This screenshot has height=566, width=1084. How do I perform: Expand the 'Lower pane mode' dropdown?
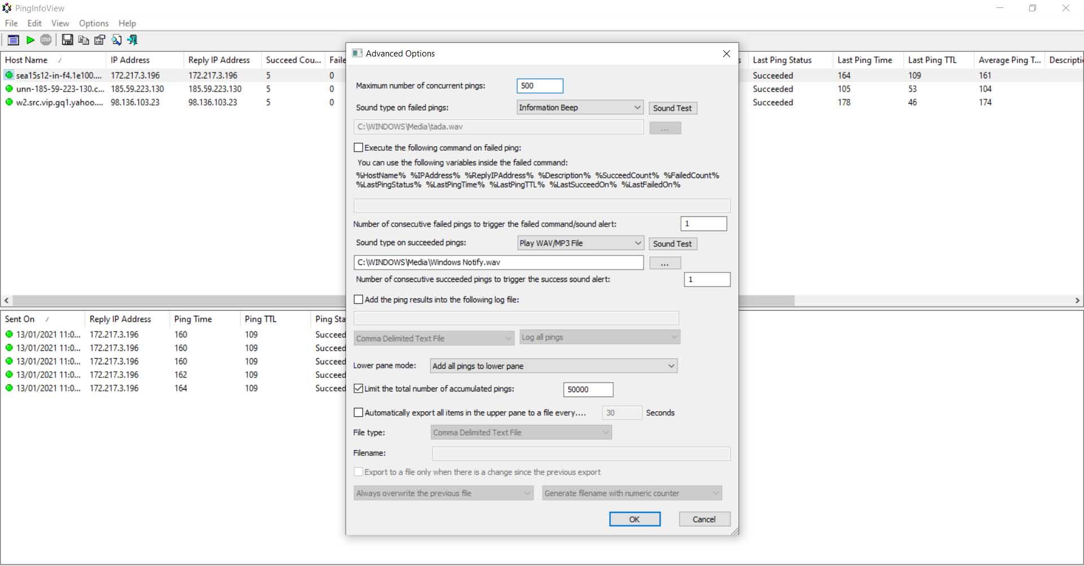554,366
